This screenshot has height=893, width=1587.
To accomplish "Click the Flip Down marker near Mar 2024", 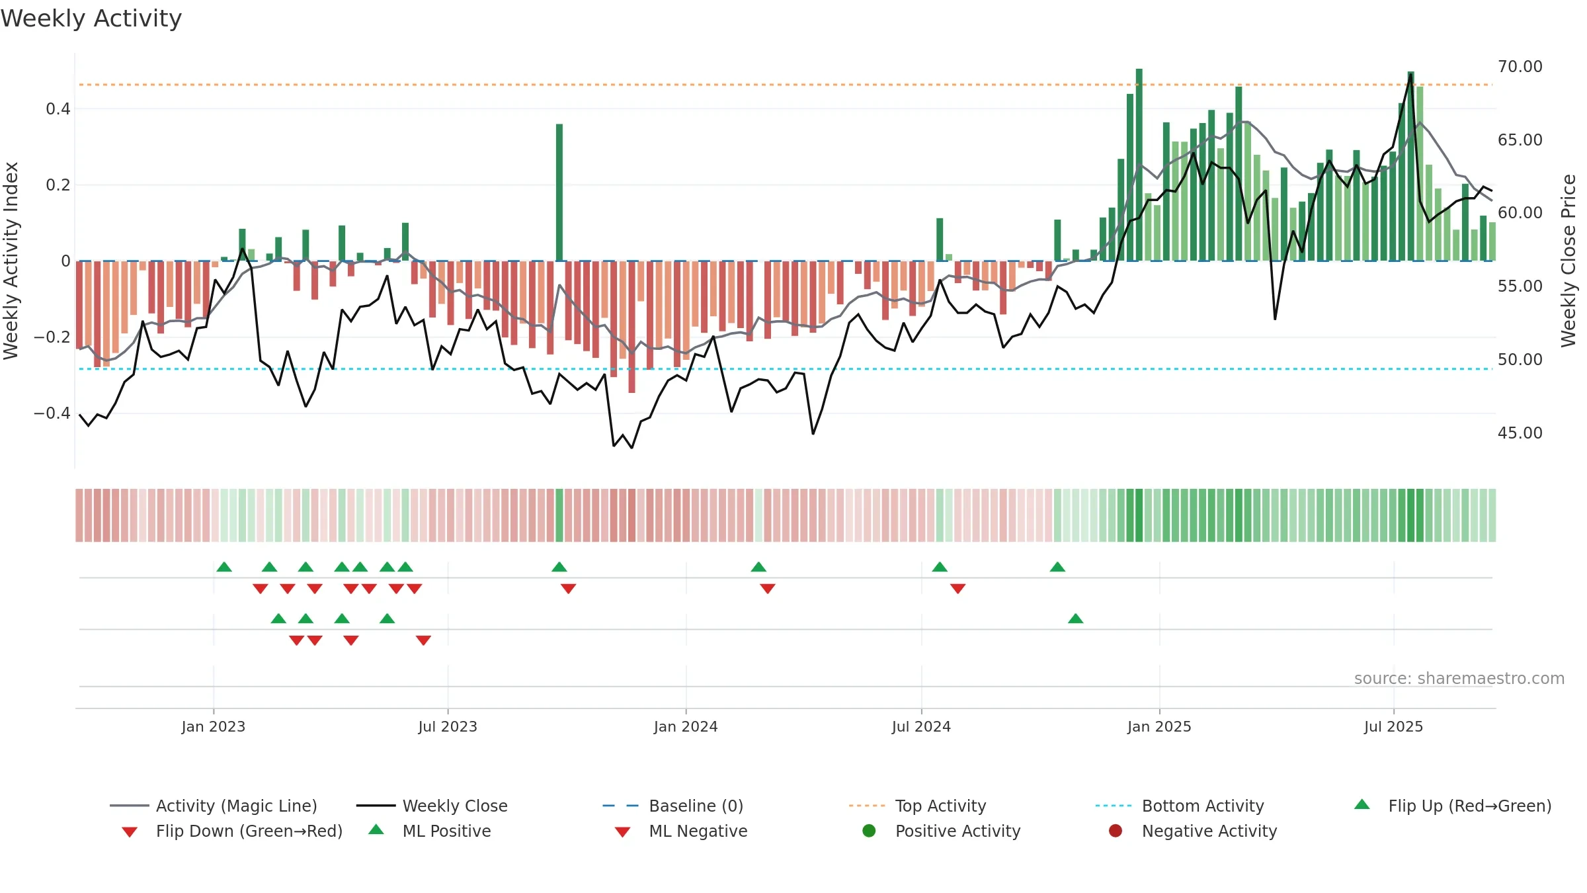I will tap(768, 589).
